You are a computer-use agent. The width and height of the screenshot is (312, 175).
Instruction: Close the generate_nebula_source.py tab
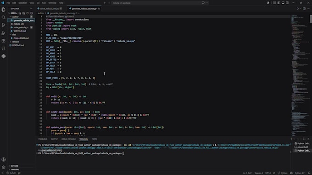pos(99,9)
